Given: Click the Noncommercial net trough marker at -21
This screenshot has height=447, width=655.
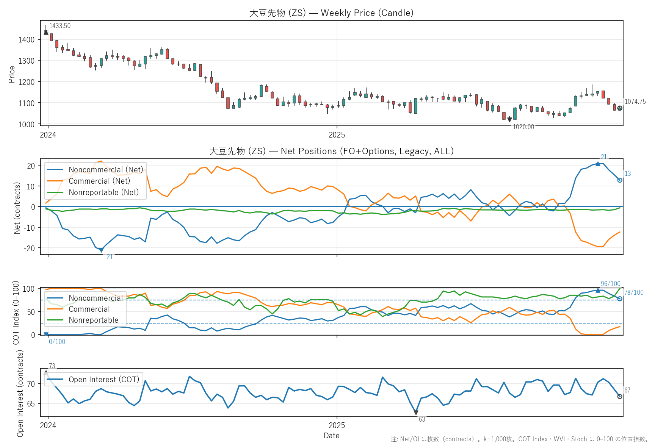Looking at the screenshot, I should (x=101, y=250).
